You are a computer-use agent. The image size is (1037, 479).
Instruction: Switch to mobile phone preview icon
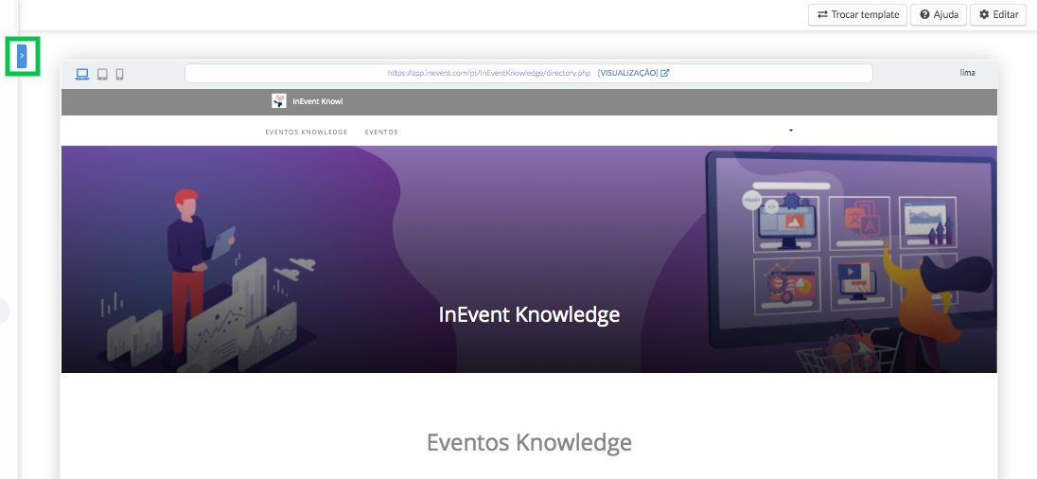tap(120, 74)
